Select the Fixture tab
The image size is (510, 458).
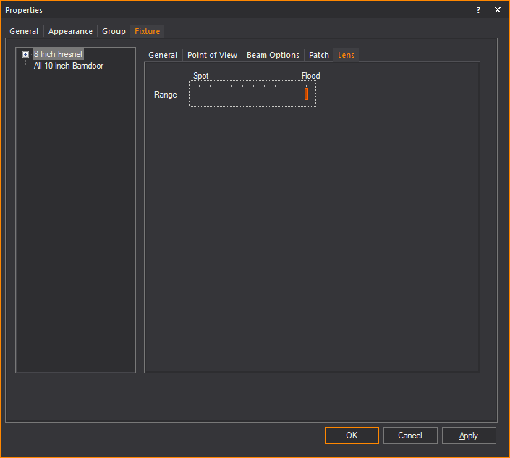pos(147,31)
